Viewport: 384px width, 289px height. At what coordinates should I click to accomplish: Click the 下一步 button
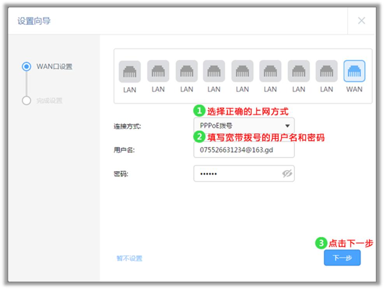click(x=342, y=257)
